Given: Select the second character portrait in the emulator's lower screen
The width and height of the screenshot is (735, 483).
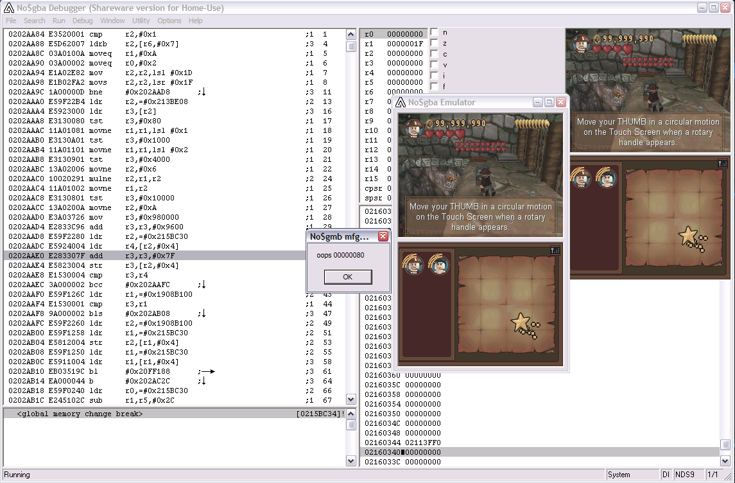Looking at the screenshot, I should coord(440,264).
